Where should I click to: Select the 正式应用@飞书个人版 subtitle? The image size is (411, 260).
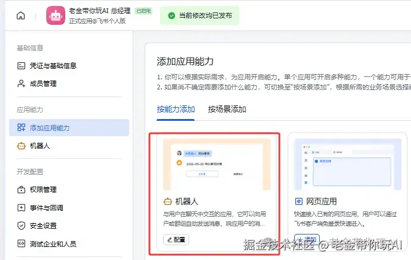pyautogui.click(x=97, y=21)
